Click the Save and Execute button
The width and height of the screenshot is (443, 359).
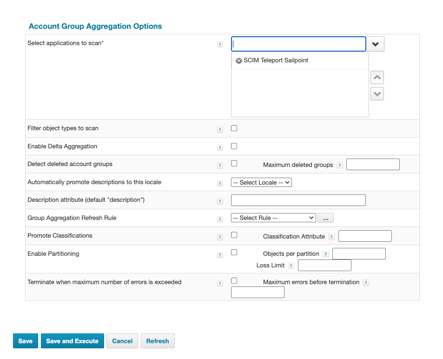click(72, 341)
